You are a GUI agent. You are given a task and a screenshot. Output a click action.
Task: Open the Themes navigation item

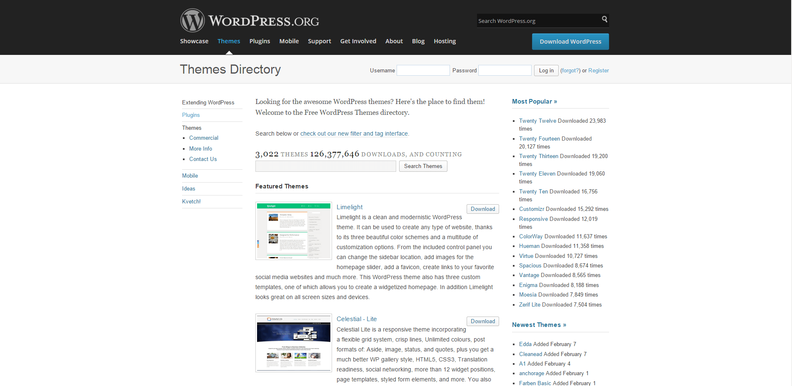[229, 41]
